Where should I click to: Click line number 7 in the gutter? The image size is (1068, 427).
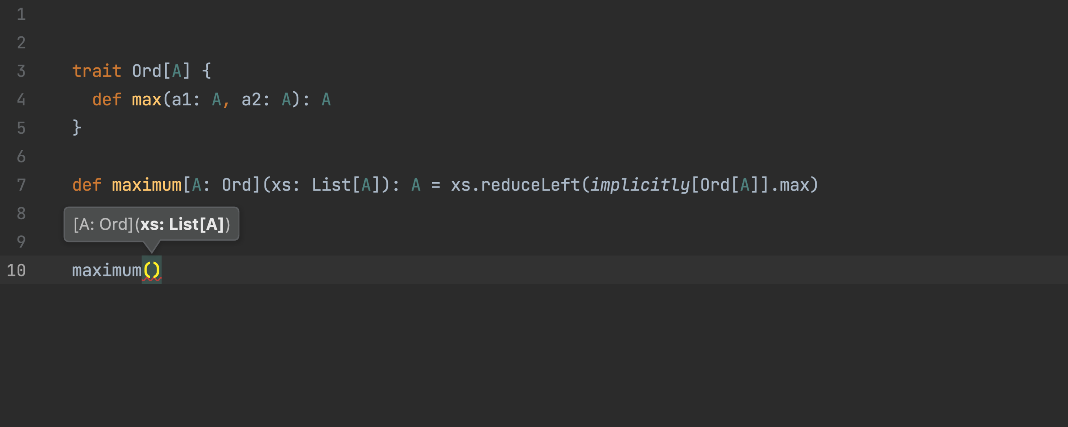21,185
